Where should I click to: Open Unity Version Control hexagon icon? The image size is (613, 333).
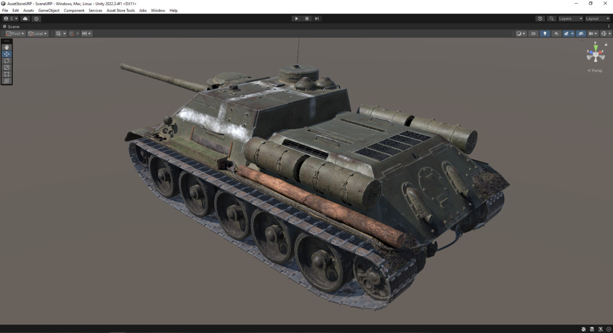click(36, 18)
